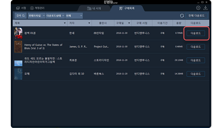
Task: Switch to the 구매목록 tab
Action: (x=127, y=8)
